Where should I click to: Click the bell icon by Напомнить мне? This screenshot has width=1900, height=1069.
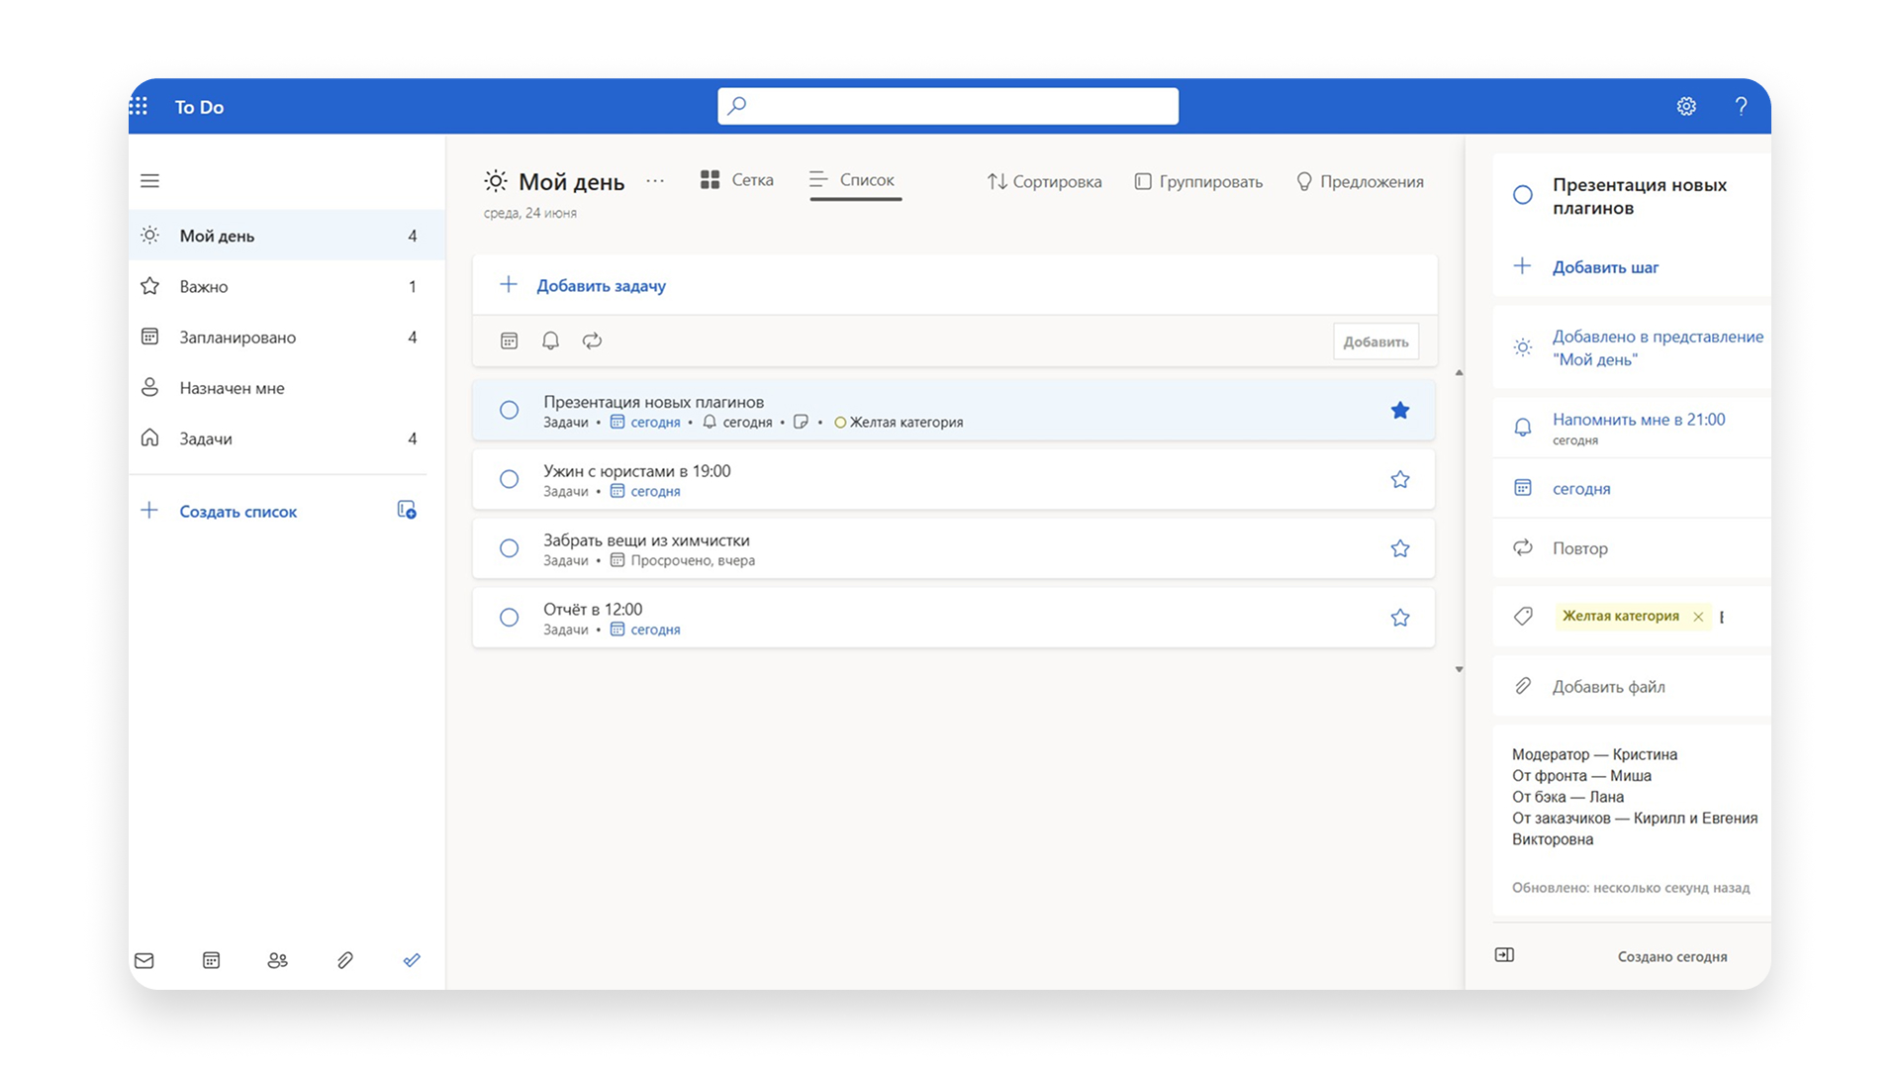[1523, 428]
